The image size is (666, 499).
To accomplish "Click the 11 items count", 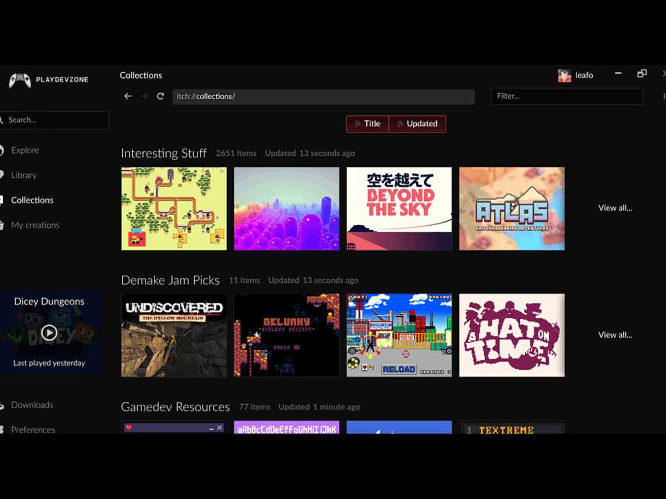I will [245, 281].
